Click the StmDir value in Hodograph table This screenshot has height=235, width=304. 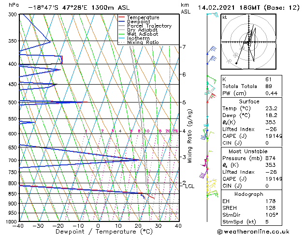272,215
